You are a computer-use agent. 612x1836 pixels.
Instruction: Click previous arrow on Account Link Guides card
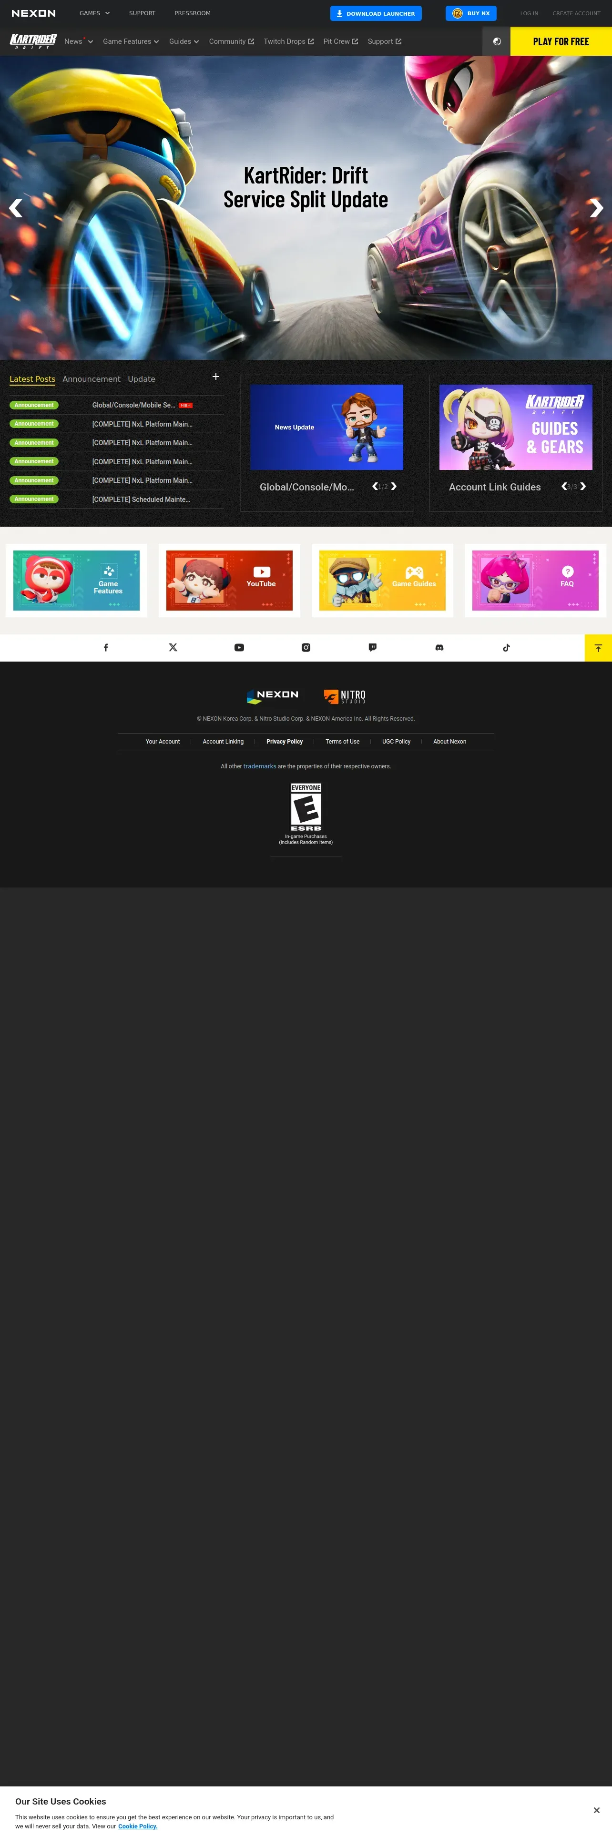[564, 486]
